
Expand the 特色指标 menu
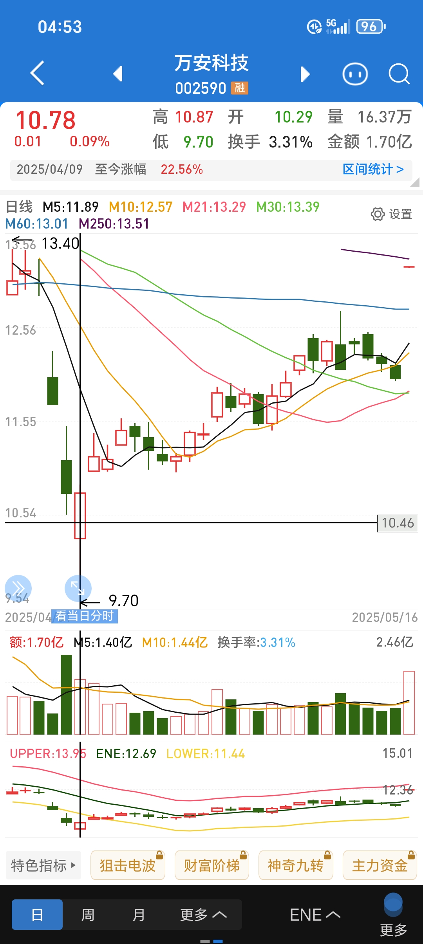coord(43,865)
